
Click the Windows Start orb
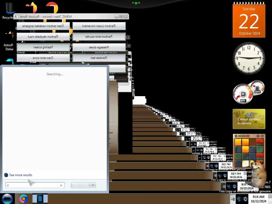click(x=7, y=199)
